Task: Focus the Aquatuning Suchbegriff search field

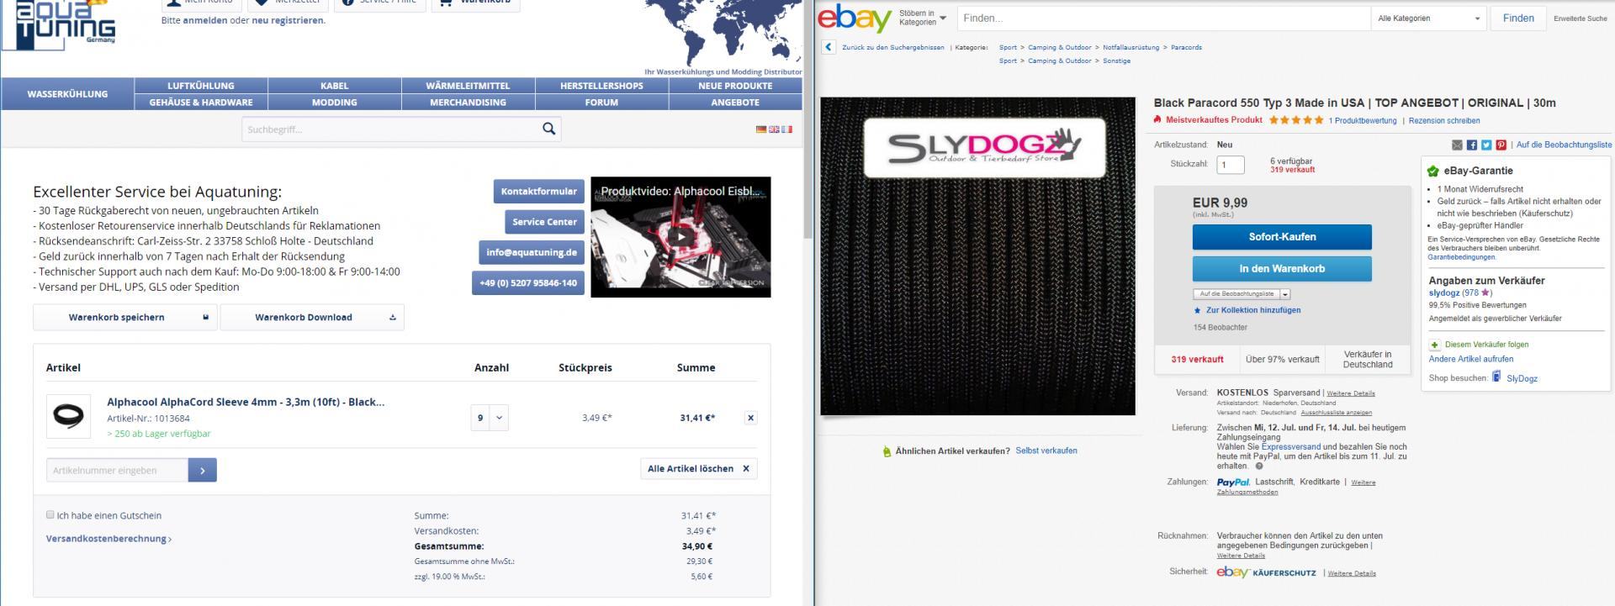Action: pyautogui.click(x=391, y=129)
